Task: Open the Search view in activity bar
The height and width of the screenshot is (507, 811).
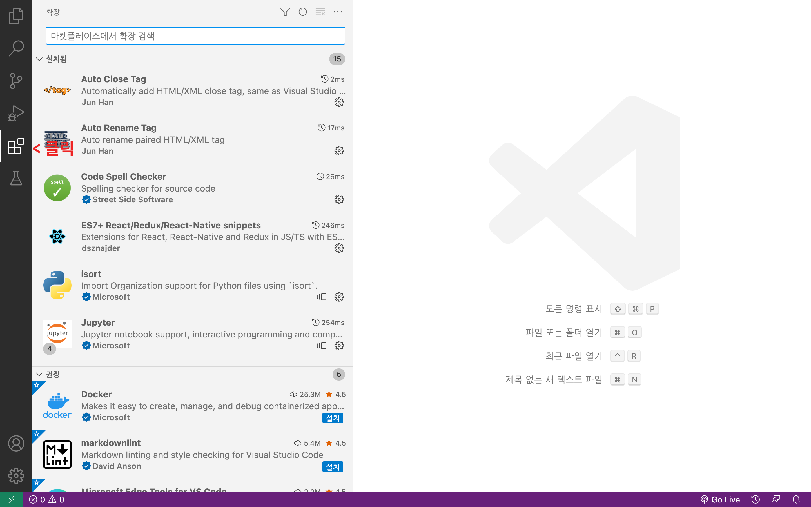Action: [16, 48]
